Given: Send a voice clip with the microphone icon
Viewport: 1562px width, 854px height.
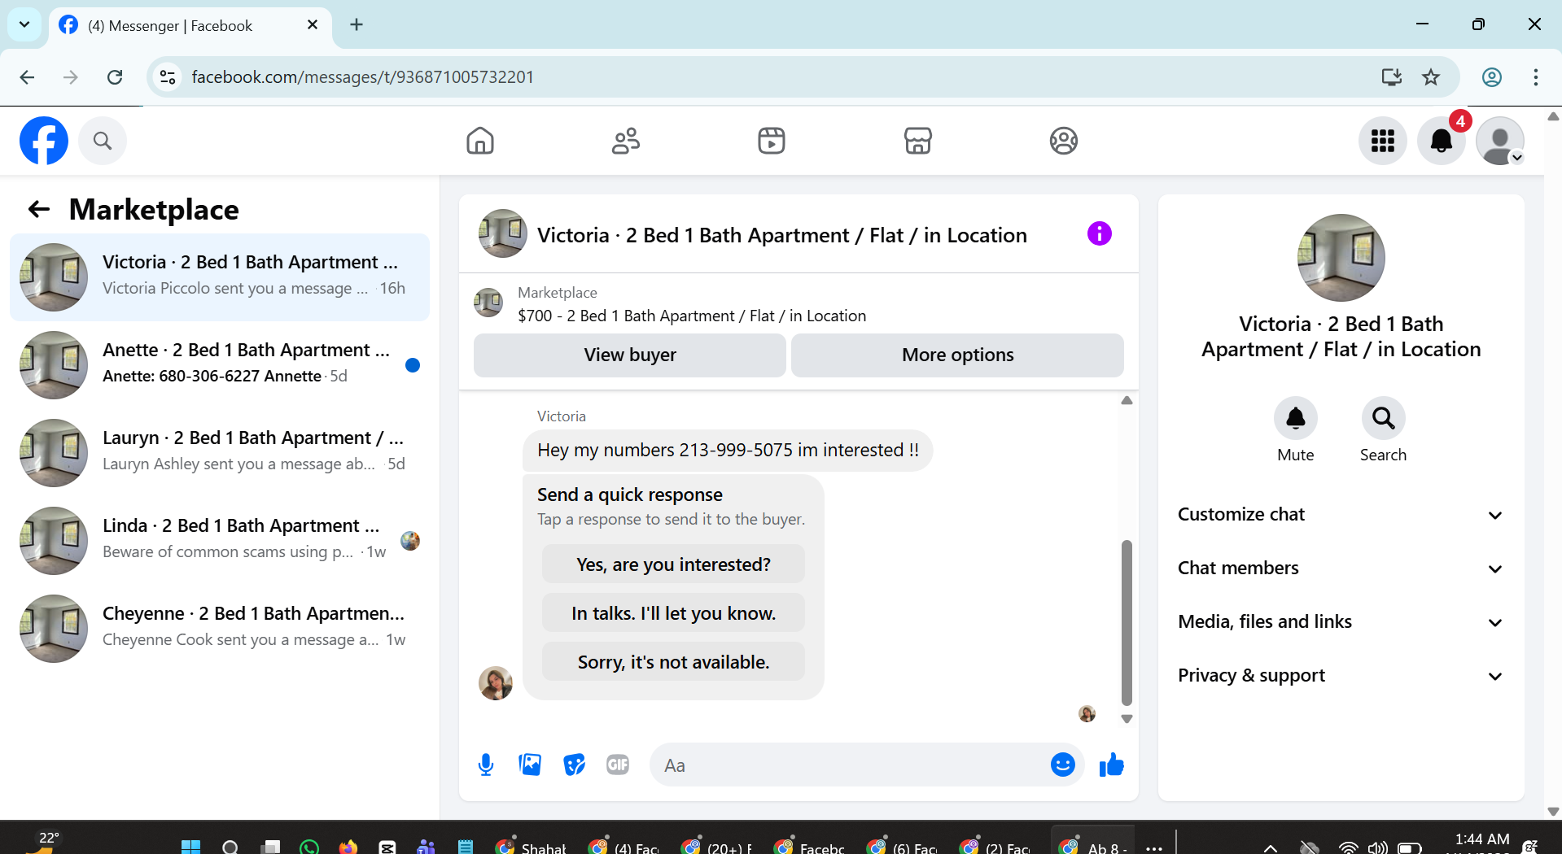Looking at the screenshot, I should tap(486, 765).
